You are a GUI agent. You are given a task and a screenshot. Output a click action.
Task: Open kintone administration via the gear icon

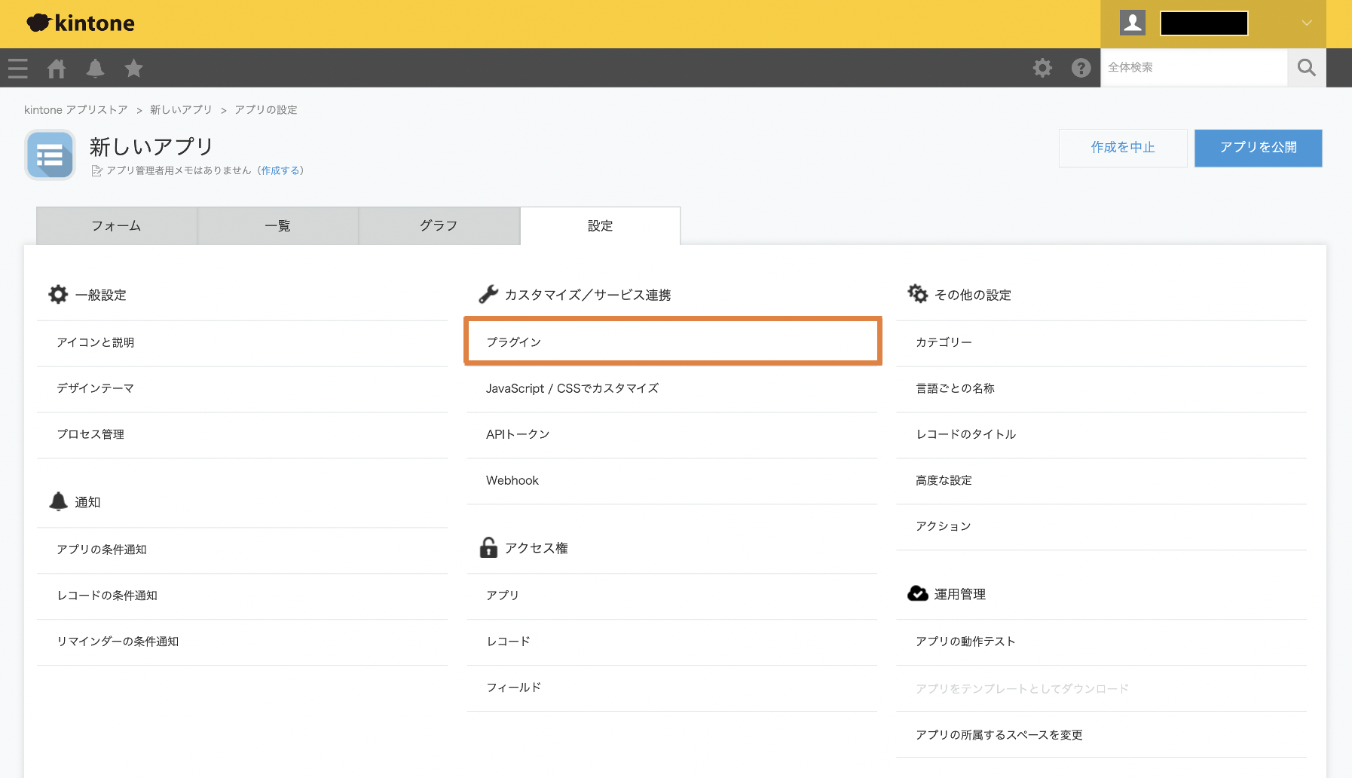(x=1042, y=68)
